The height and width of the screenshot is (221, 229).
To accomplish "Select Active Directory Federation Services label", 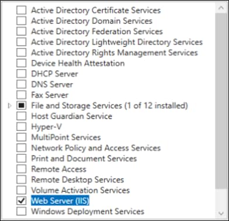I will click(97, 32).
